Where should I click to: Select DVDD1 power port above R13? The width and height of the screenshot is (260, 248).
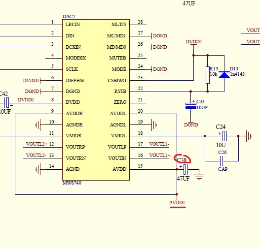point(194,42)
